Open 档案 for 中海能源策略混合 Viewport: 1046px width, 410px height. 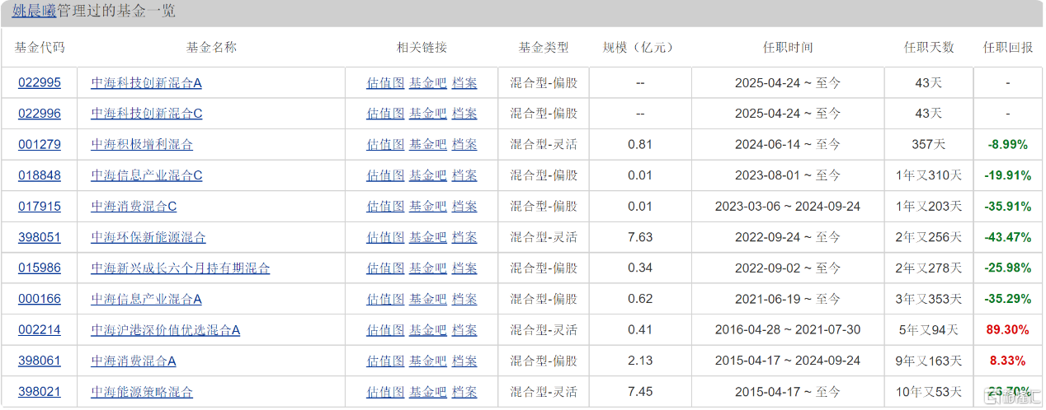click(x=464, y=393)
